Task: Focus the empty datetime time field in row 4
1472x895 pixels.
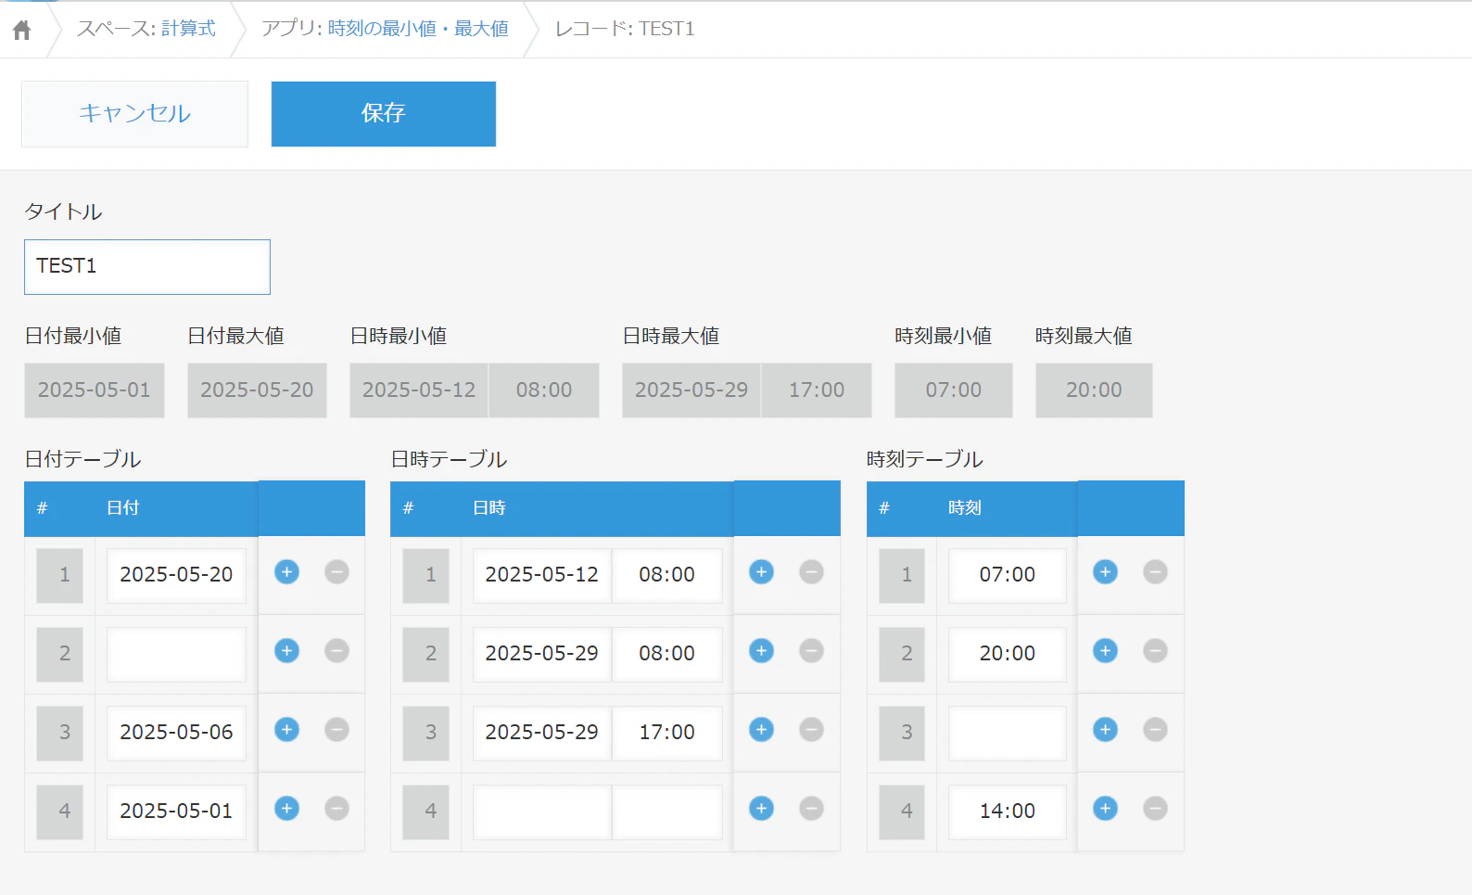Action: [x=667, y=812]
